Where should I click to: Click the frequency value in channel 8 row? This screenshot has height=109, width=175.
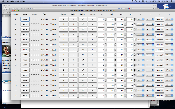click(x=44, y=55)
